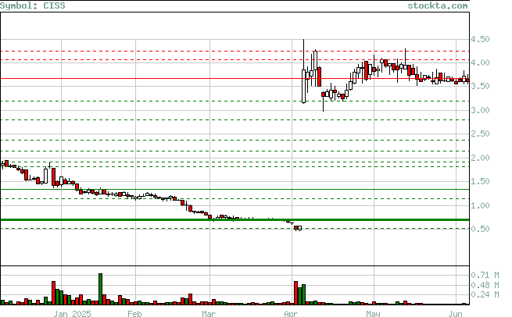Click the 3.50 price axis label
Viewport: 512px width, 317px height.
(x=480, y=86)
